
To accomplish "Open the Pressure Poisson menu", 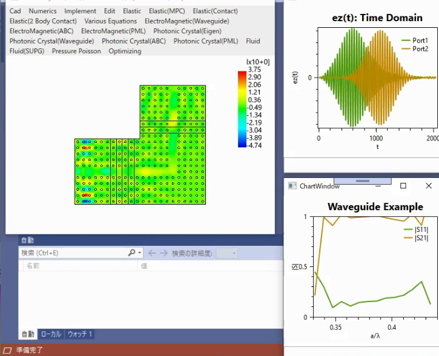I will [x=76, y=51].
